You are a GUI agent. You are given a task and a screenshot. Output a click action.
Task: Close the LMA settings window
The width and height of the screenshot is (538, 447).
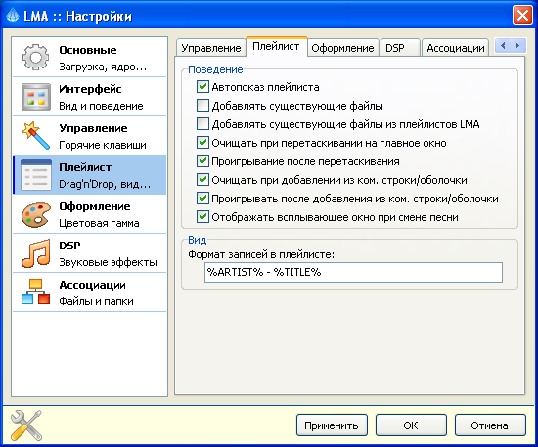[522, 16]
